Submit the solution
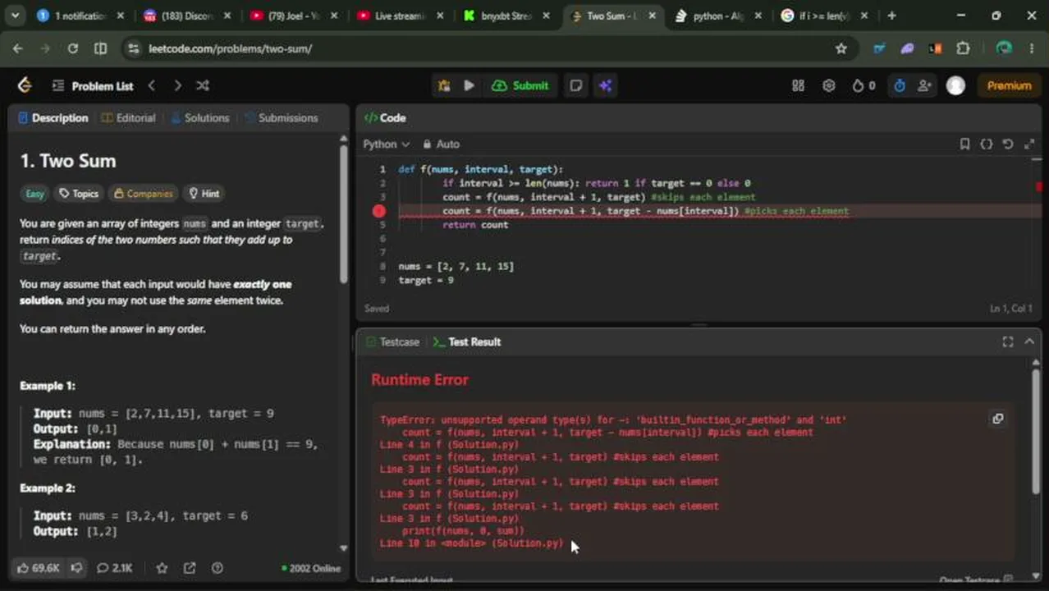The image size is (1049, 591). click(x=520, y=85)
